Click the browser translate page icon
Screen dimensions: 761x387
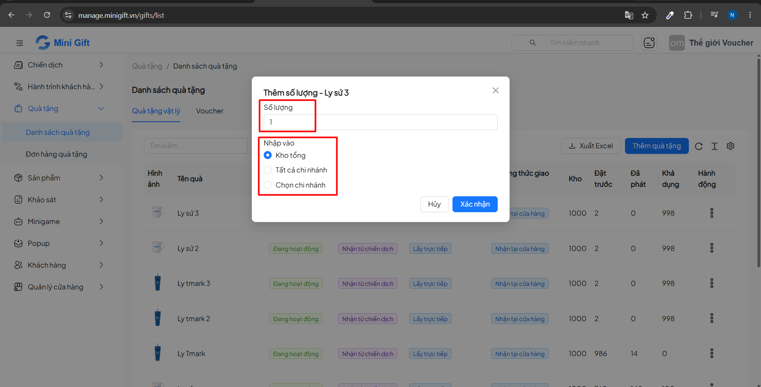(x=629, y=15)
